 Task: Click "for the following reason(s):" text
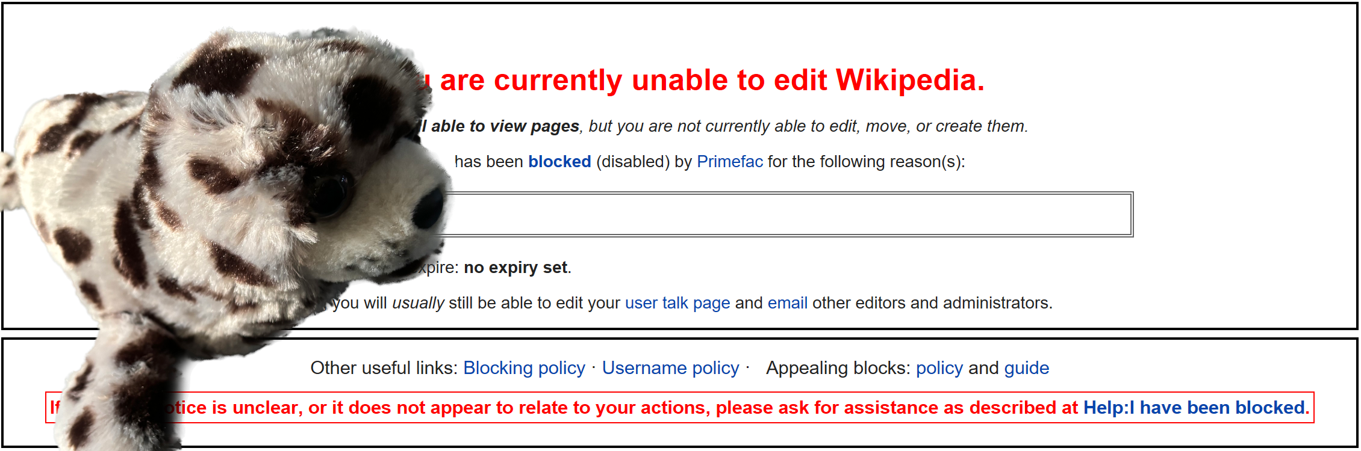coord(866,162)
